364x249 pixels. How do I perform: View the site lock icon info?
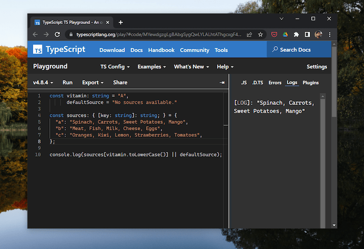71,34
